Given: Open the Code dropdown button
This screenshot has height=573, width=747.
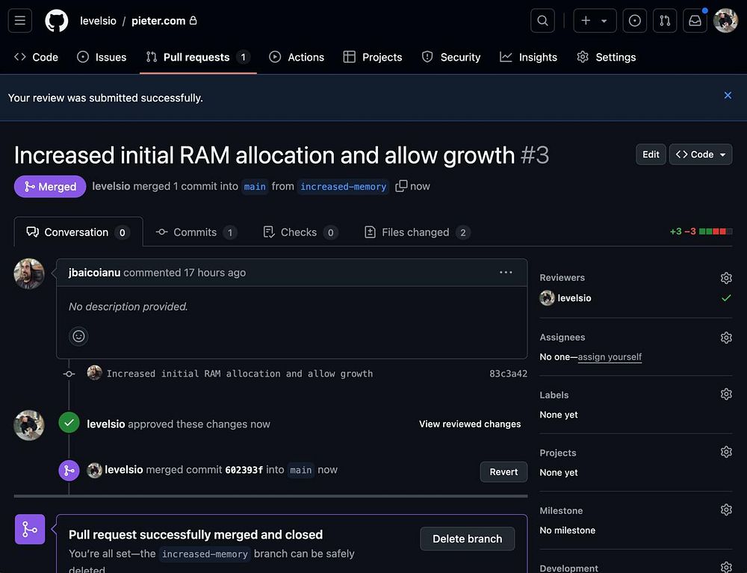Looking at the screenshot, I should coord(701,155).
